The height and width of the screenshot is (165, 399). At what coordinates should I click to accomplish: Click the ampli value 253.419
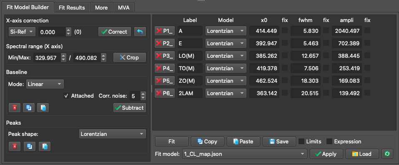click(347, 68)
